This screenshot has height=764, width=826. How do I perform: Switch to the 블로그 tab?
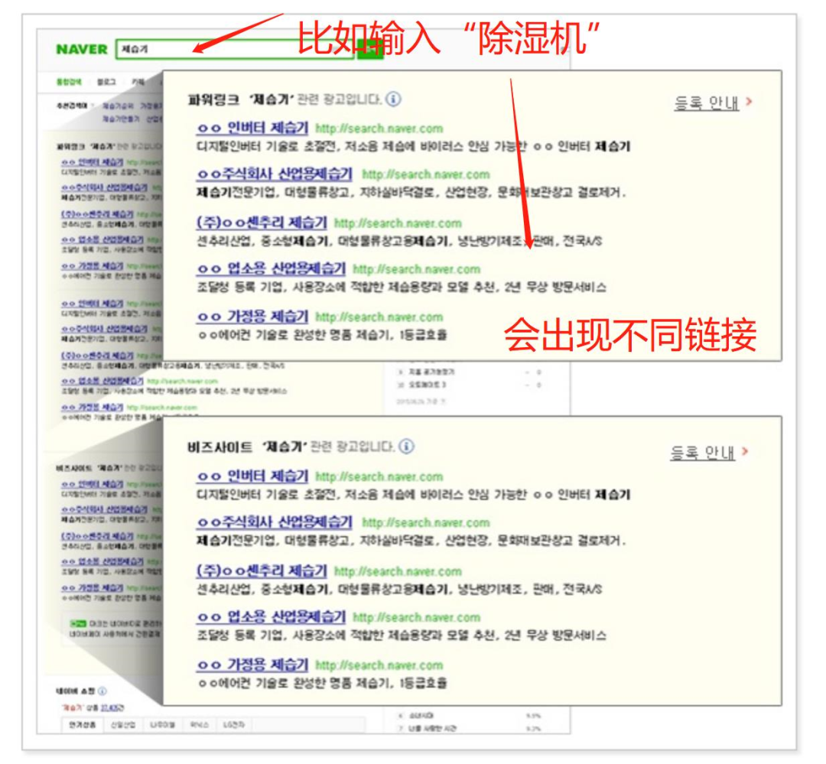click(x=106, y=82)
